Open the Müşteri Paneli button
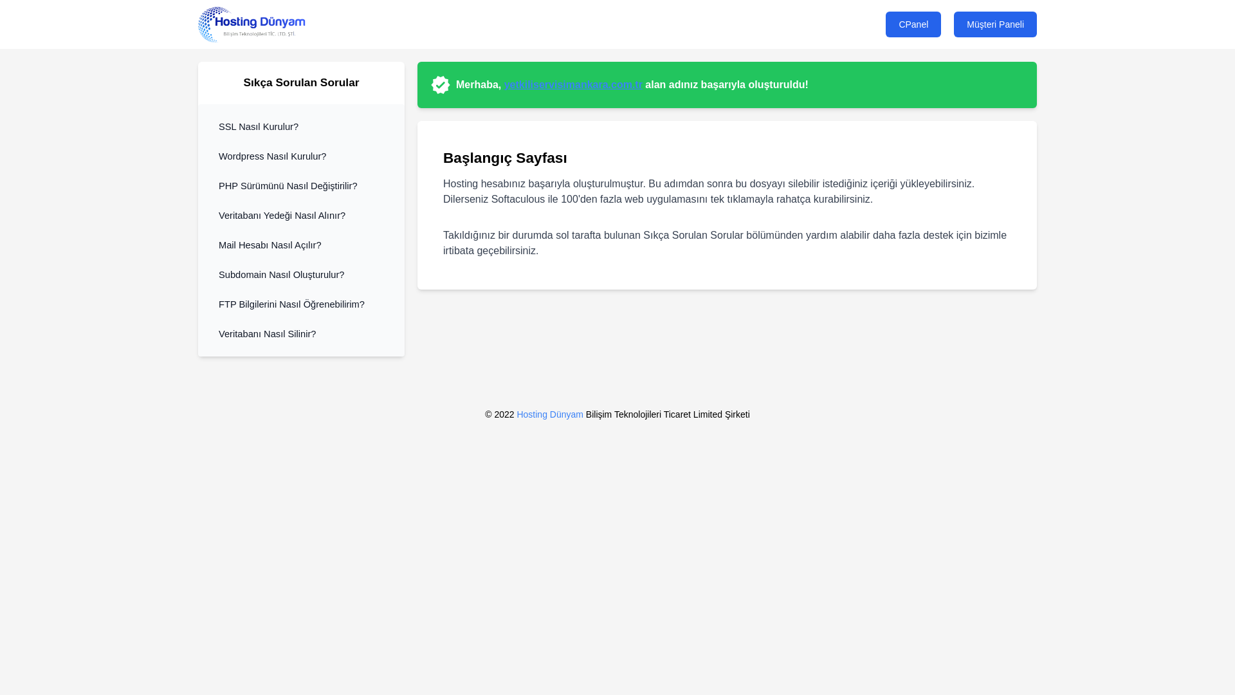Viewport: 1235px width, 695px height. point(994,24)
